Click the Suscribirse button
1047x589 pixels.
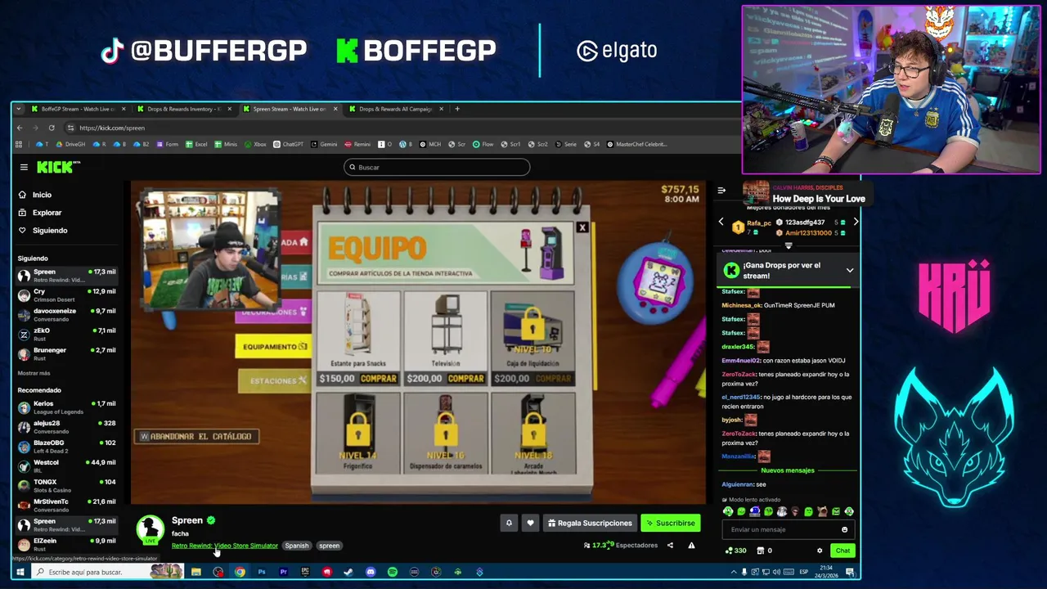[670, 523]
